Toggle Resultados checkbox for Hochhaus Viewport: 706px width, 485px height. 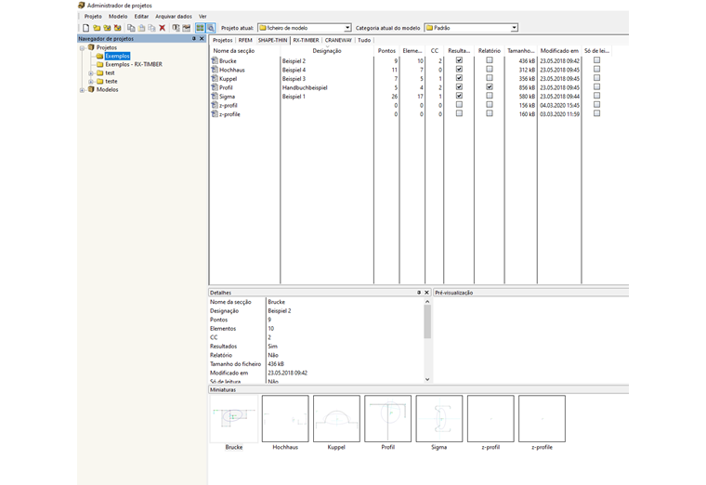point(459,69)
